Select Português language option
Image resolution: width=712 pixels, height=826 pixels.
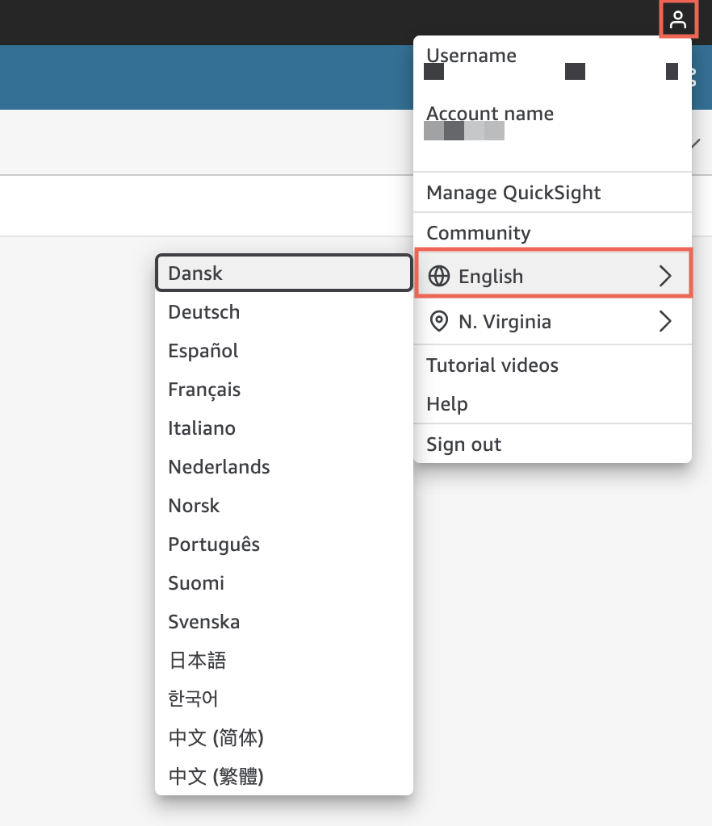point(214,544)
